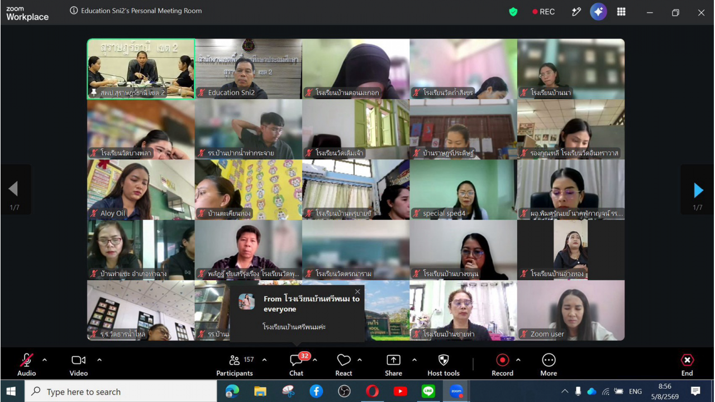This screenshot has width=715, height=402.
Task: Select the Zoom user video tile
Action: tap(571, 310)
